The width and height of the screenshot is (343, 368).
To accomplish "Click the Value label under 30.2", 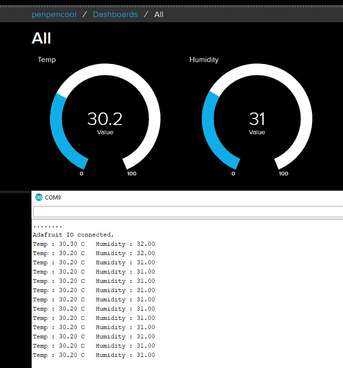I will 105,132.
